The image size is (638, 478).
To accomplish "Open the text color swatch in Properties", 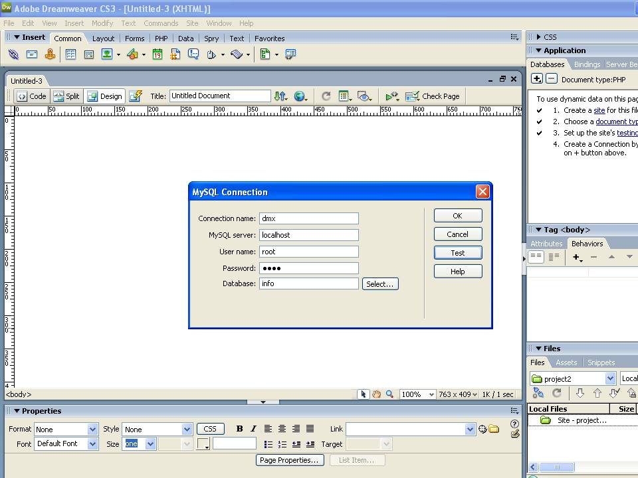I will point(203,443).
